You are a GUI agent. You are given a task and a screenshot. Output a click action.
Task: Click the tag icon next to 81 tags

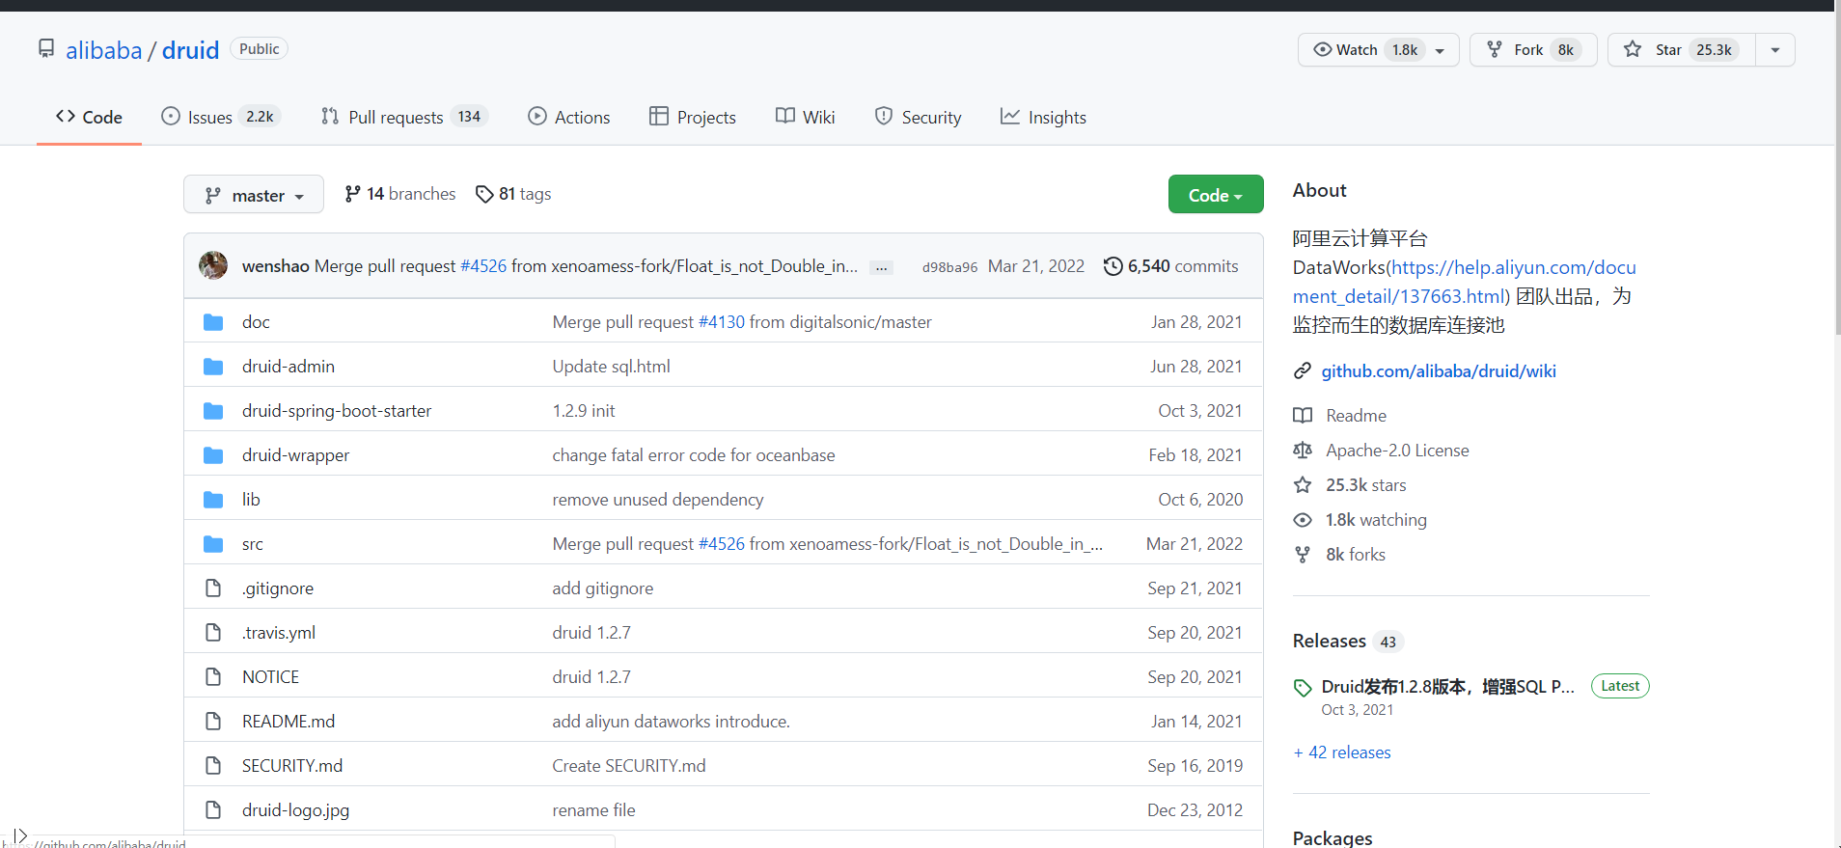pos(484,194)
